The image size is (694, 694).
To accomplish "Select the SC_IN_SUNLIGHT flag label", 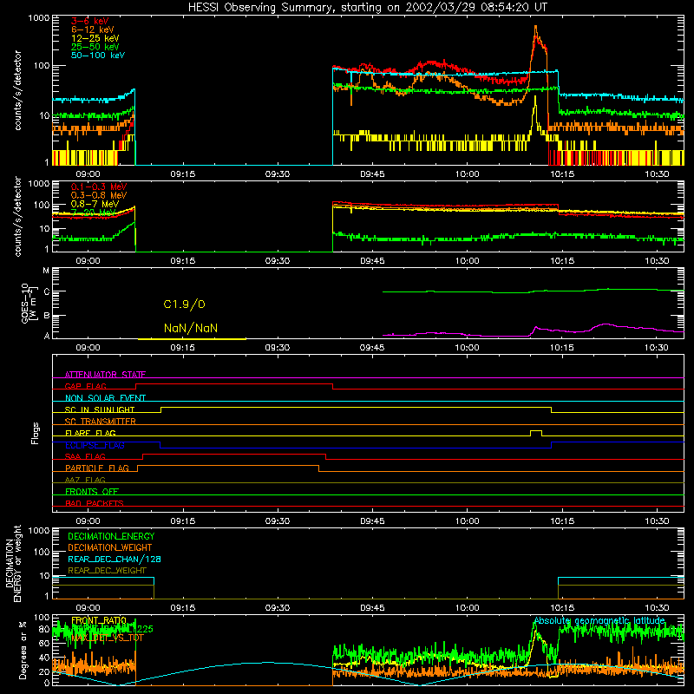I will click(x=100, y=409).
